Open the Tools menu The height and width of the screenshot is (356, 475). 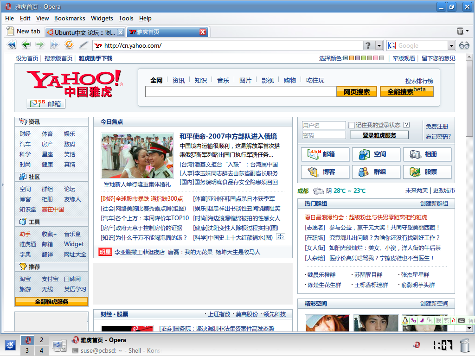[126, 18]
